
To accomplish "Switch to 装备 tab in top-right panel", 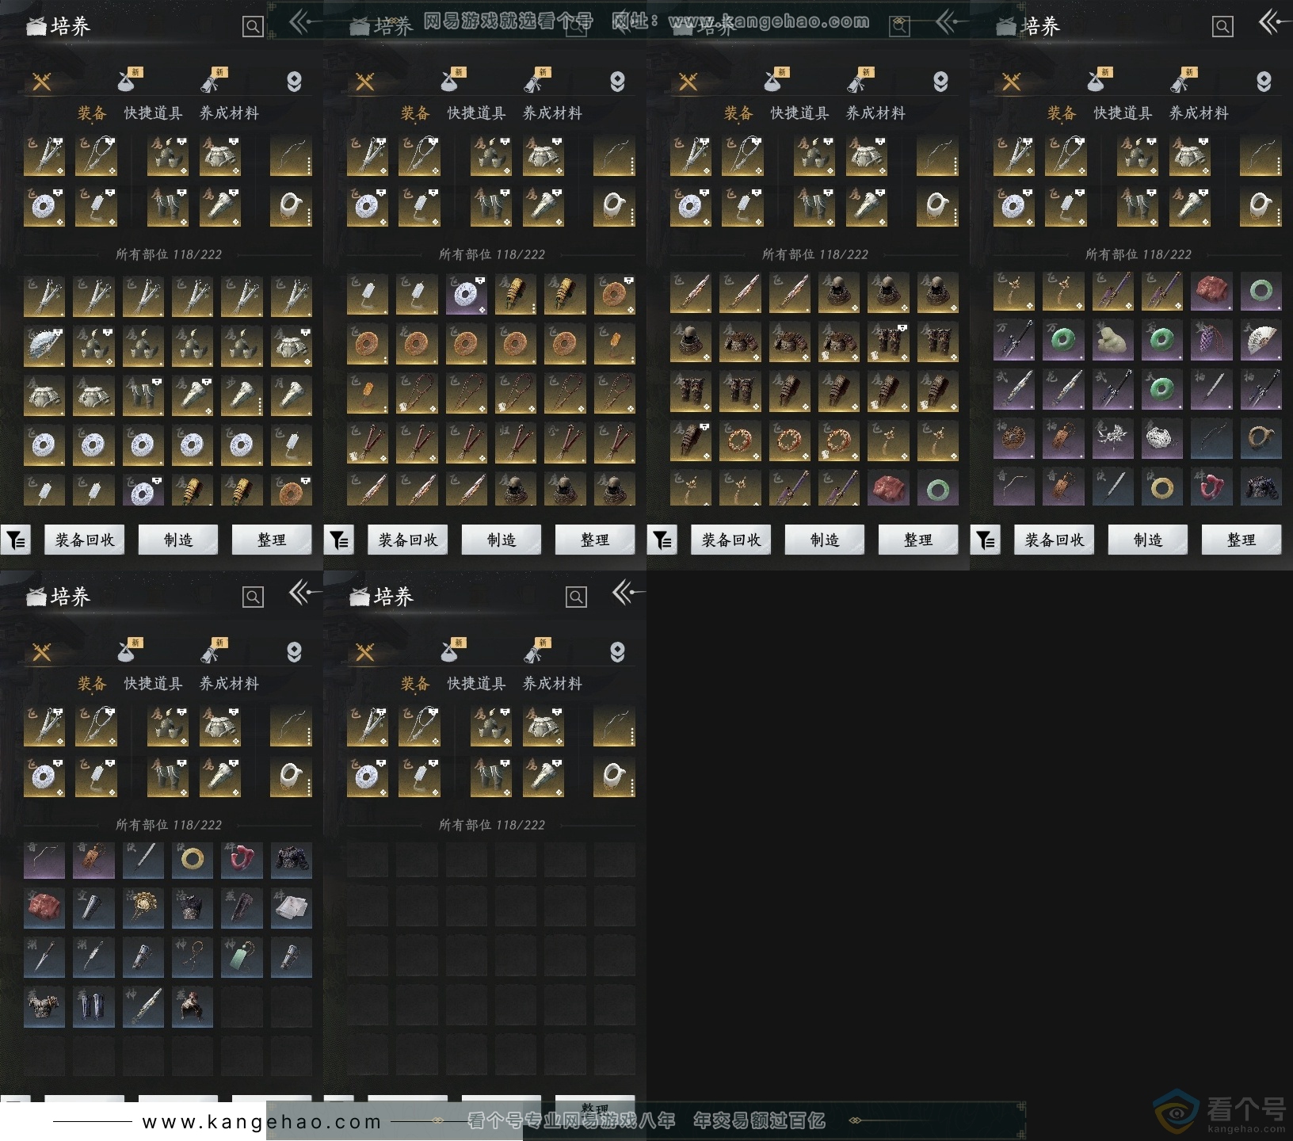I will pos(1062,113).
